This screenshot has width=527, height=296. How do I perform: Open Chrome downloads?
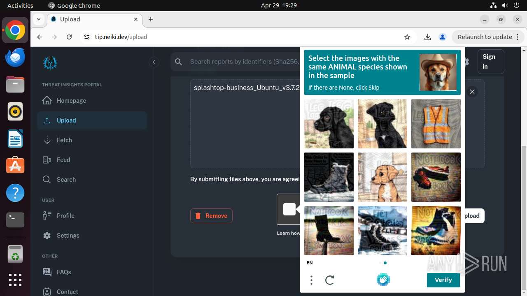tap(428, 37)
